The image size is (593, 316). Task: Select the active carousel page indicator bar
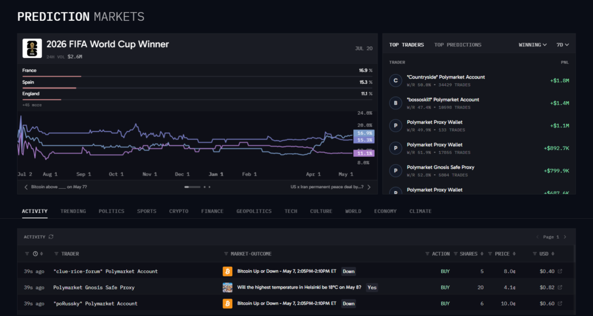click(x=192, y=187)
